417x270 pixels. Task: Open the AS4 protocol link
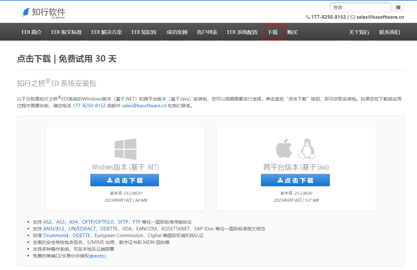pyautogui.click(x=73, y=222)
